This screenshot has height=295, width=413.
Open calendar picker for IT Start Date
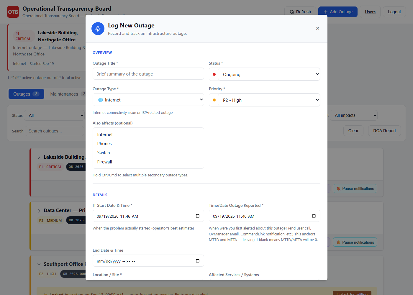pos(198,216)
